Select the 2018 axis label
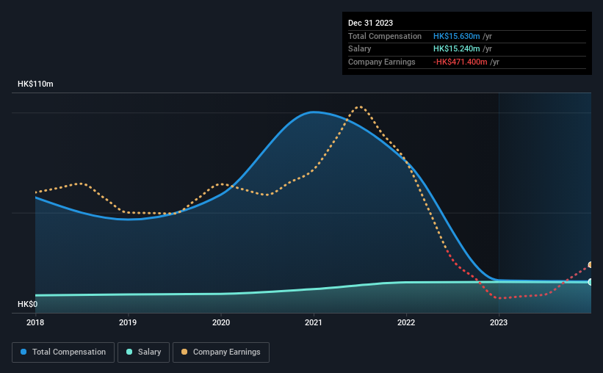 click(x=35, y=322)
